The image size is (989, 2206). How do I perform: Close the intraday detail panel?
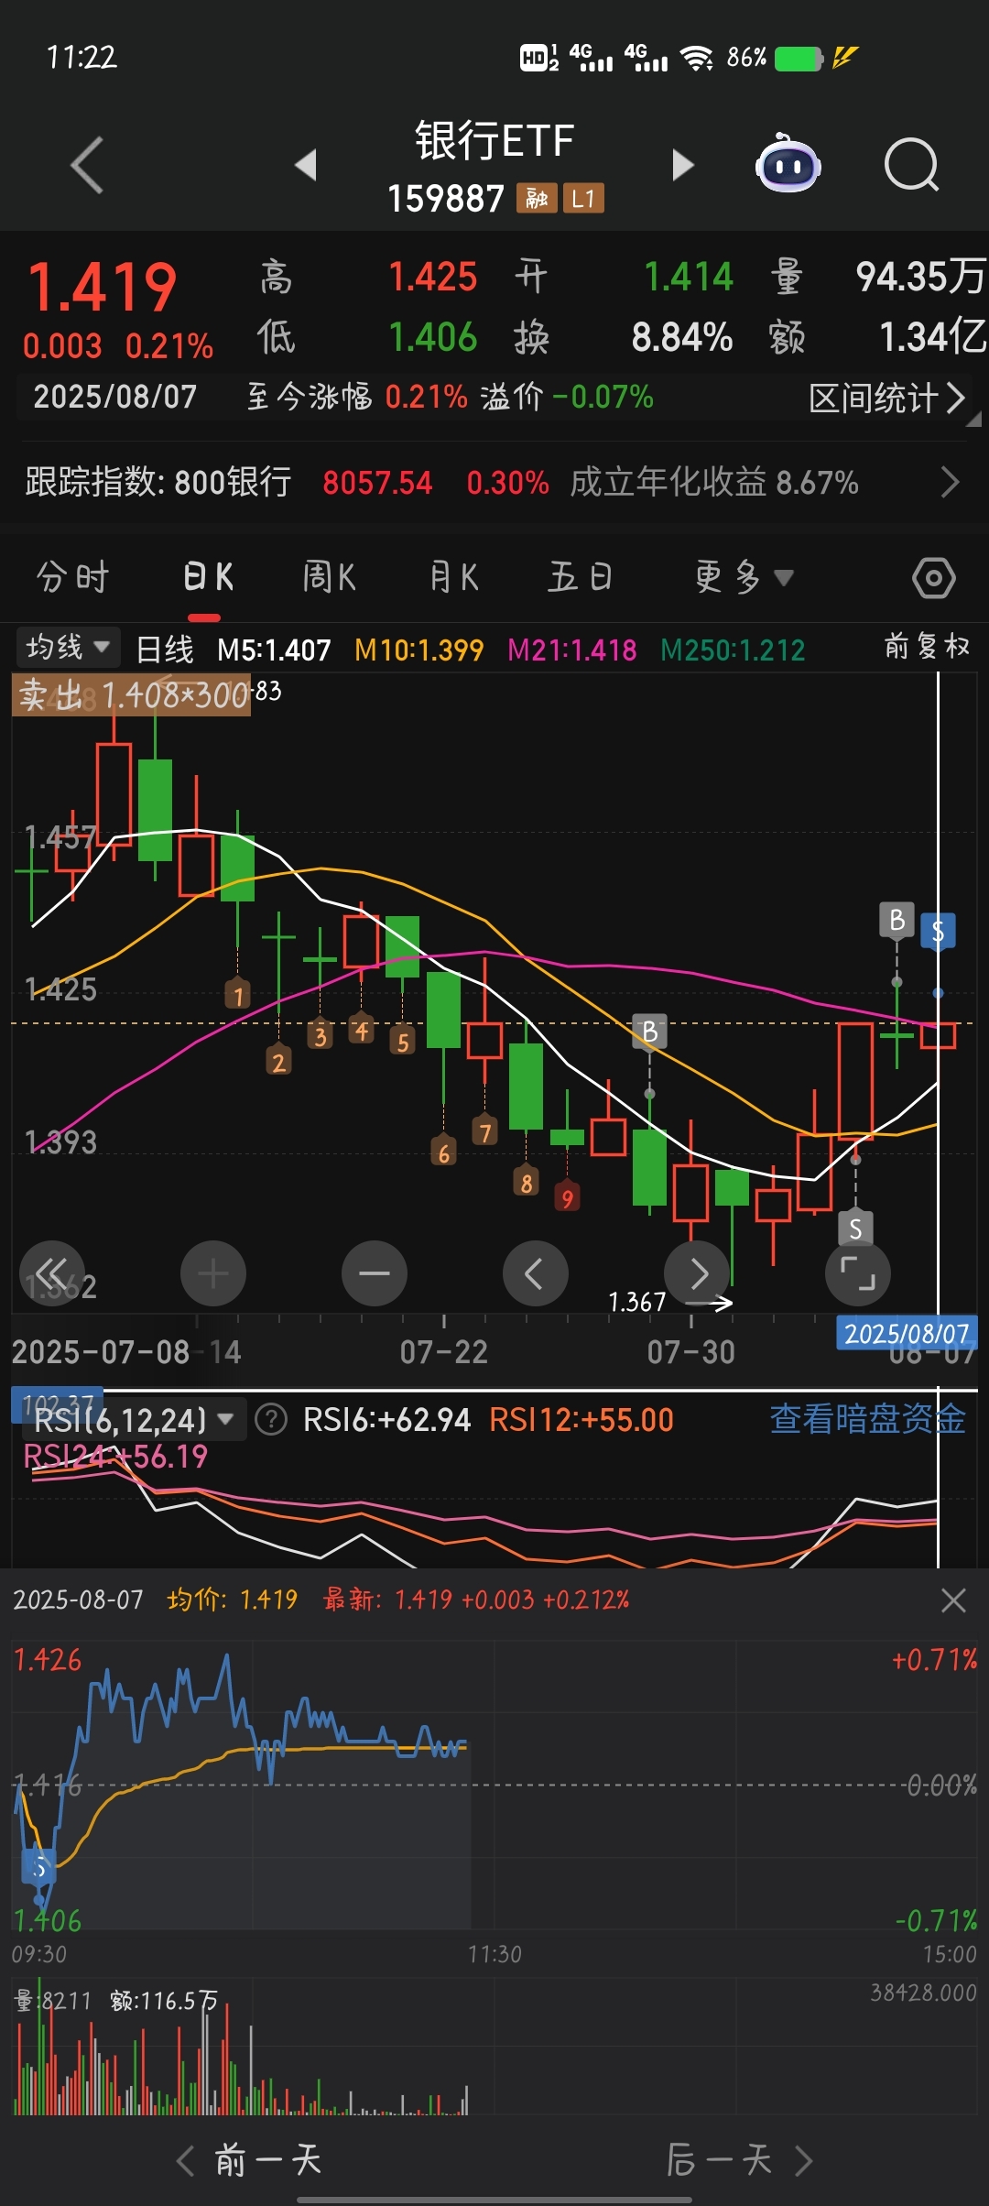pyautogui.click(x=953, y=1600)
